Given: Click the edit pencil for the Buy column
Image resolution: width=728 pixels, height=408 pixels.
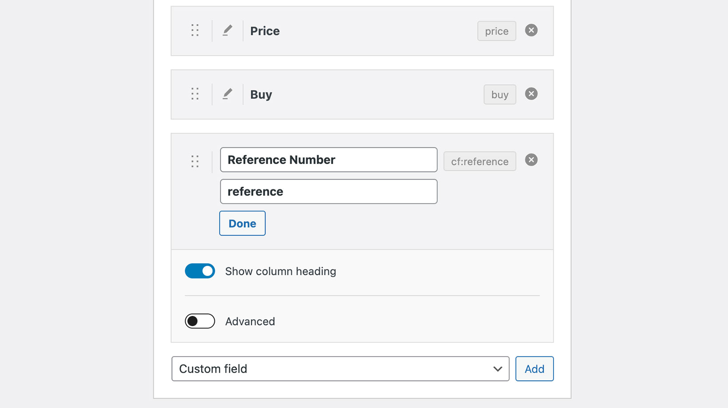Looking at the screenshot, I should tap(228, 94).
